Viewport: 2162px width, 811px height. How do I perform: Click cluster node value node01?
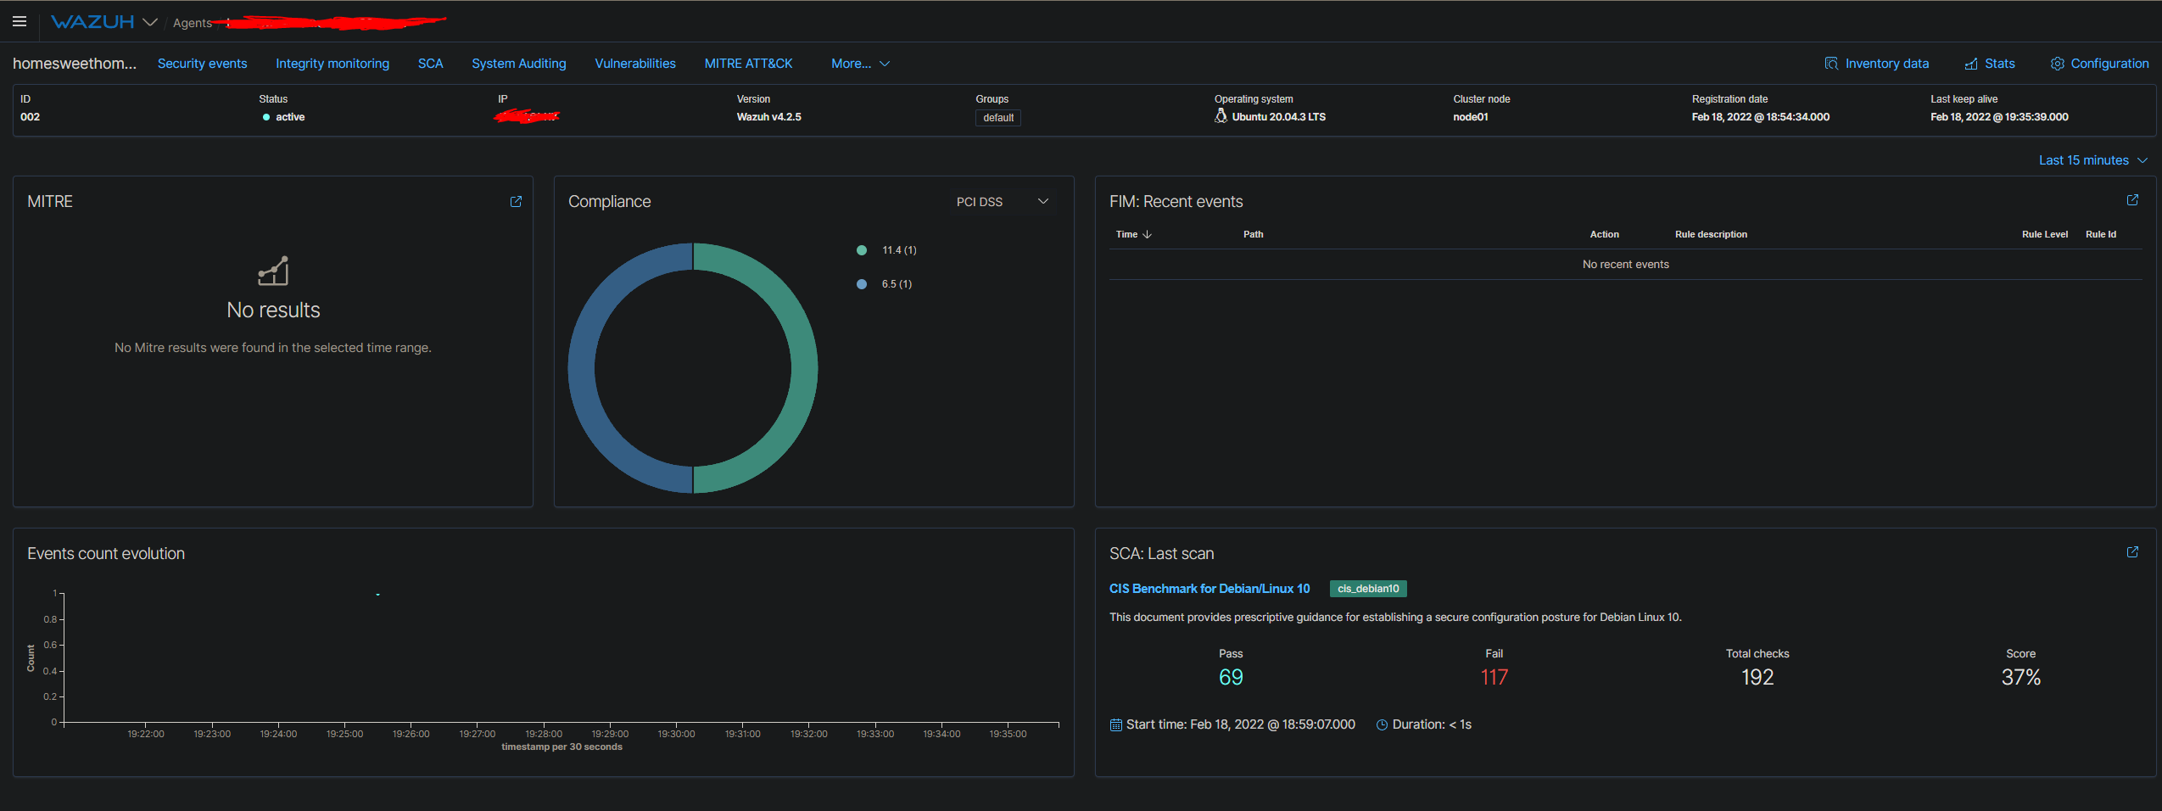(1471, 117)
